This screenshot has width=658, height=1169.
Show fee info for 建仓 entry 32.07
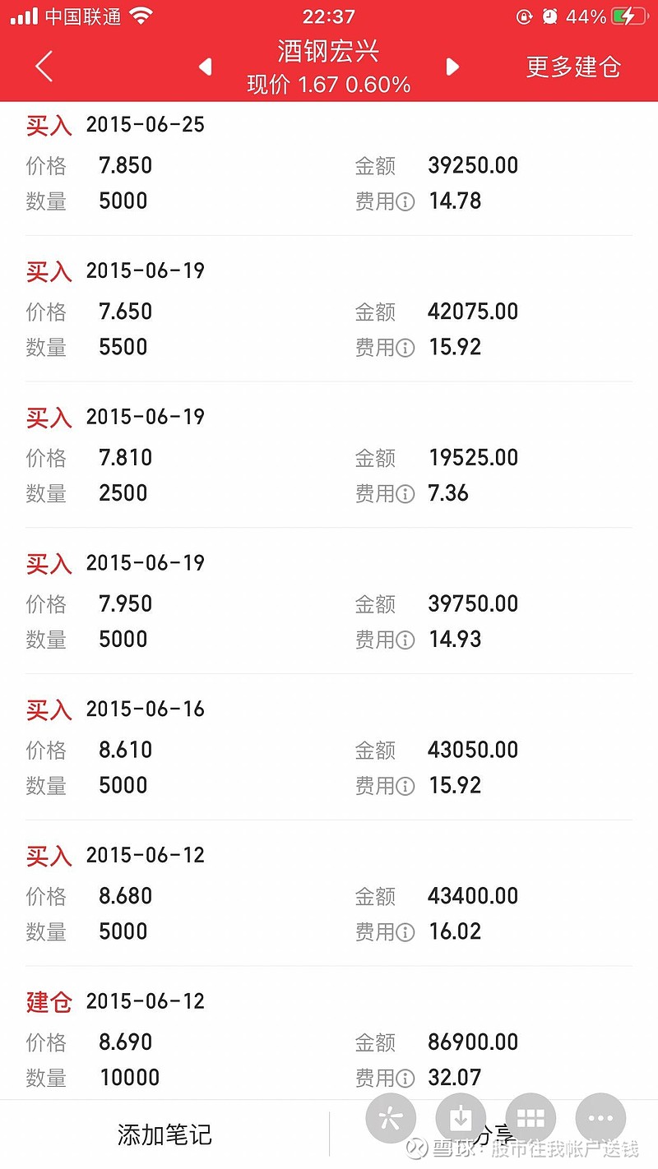pyautogui.click(x=405, y=1078)
